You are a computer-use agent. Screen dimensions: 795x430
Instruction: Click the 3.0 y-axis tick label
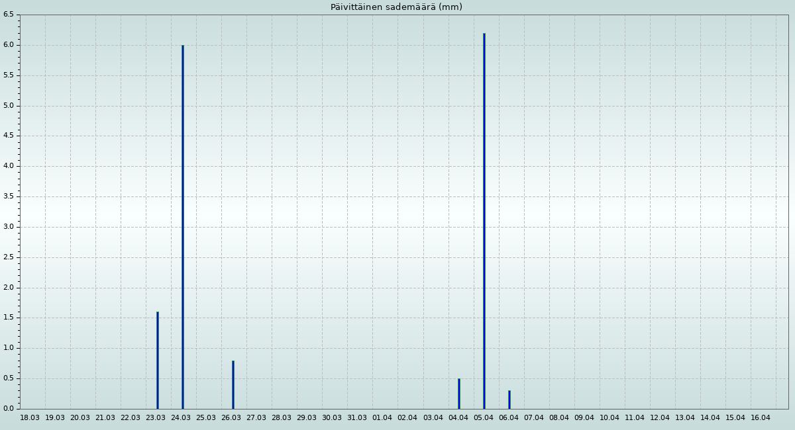[x=9, y=227]
